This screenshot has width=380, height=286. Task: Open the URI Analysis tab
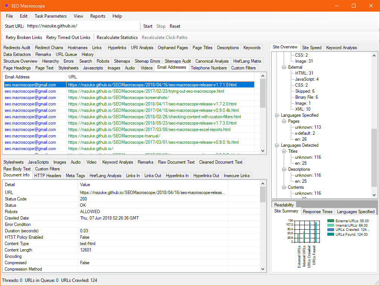[142, 48]
